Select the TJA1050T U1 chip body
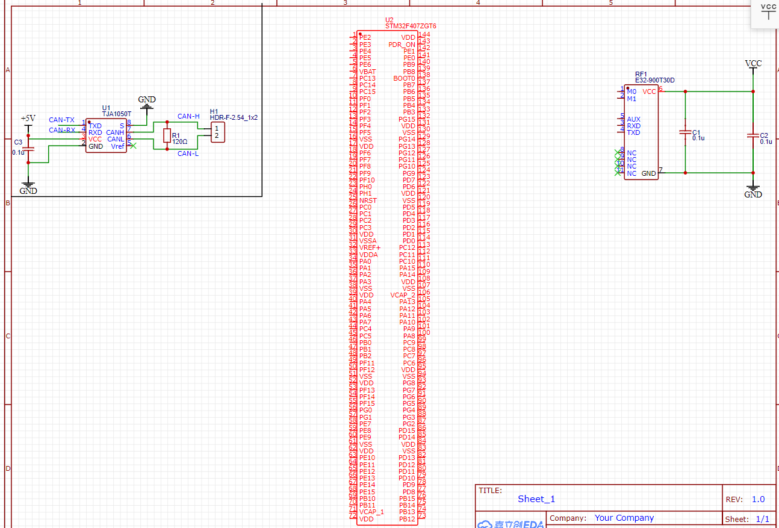 (x=106, y=136)
